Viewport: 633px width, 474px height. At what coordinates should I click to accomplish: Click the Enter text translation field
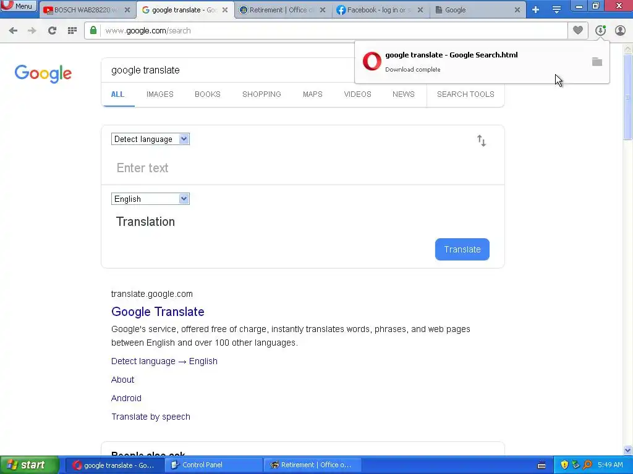tap(302, 168)
